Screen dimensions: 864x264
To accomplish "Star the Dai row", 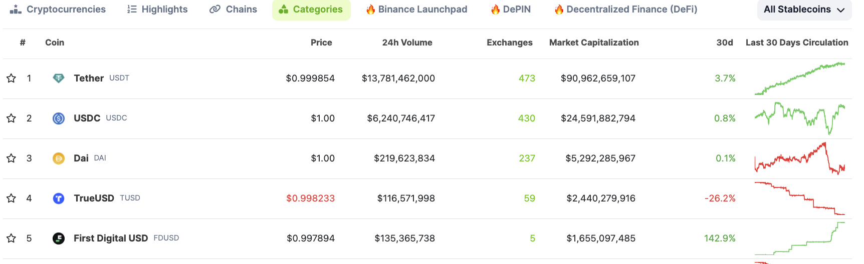I will click(11, 158).
